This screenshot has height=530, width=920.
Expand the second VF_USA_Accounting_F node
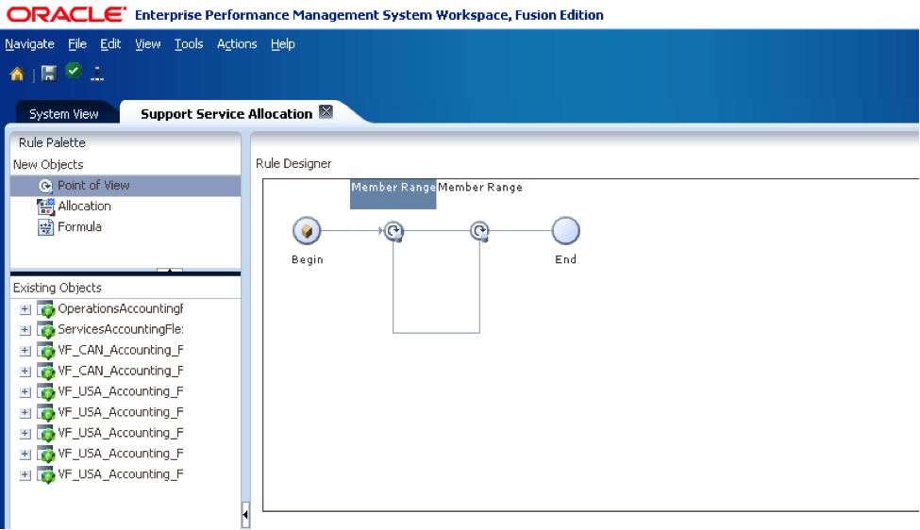25,413
